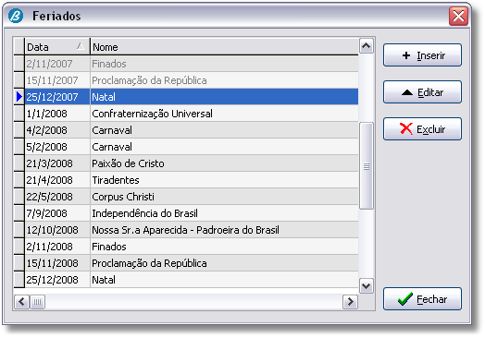Click the vertical scrollbar down arrow
This screenshot has height=338, width=485.
[x=367, y=286]
